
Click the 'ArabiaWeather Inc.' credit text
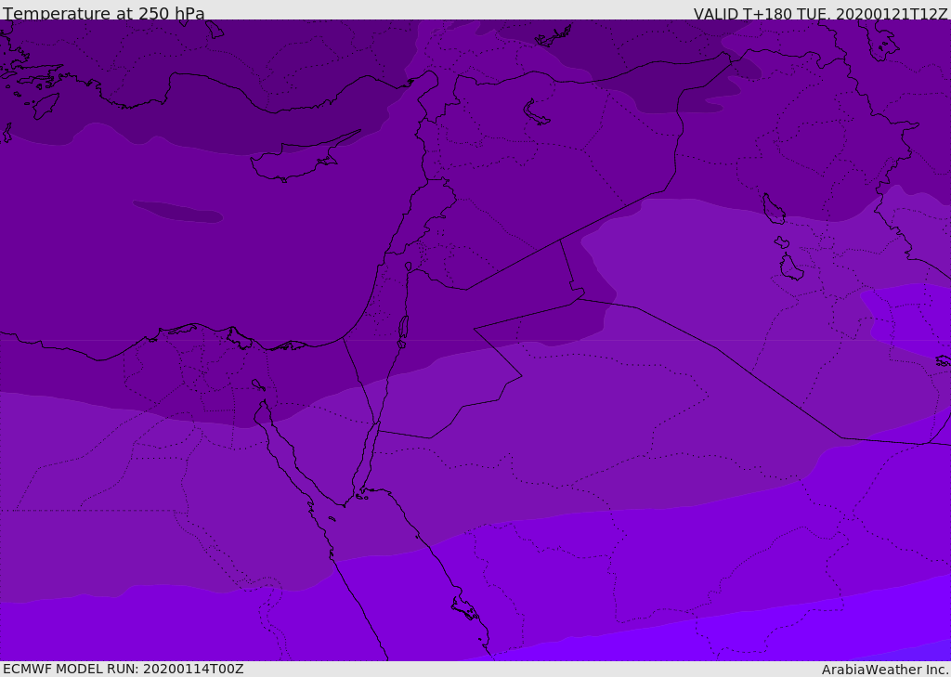885,670
